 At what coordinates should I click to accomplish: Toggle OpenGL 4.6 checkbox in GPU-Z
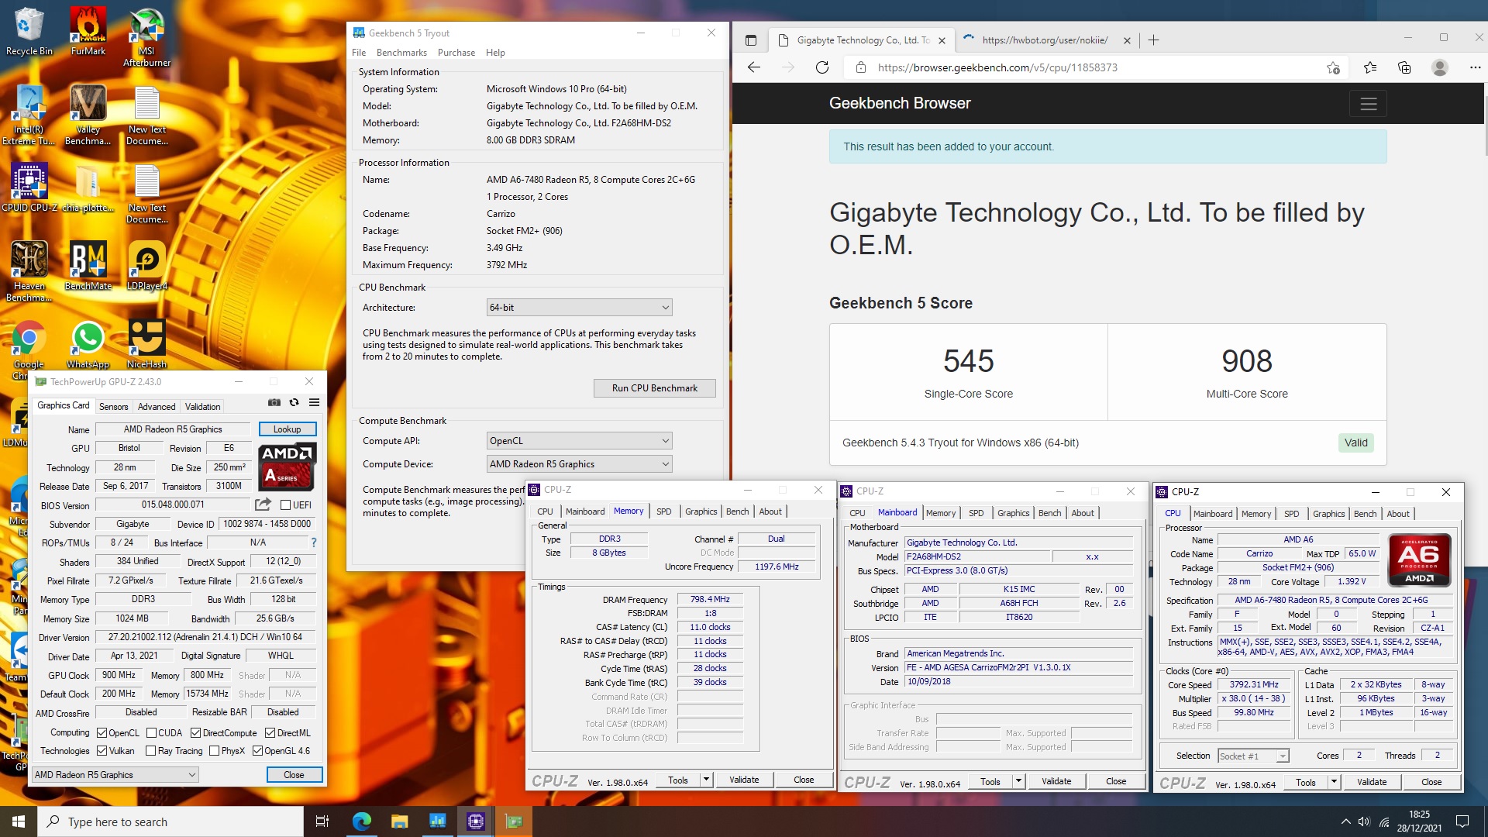pos(257,751)
